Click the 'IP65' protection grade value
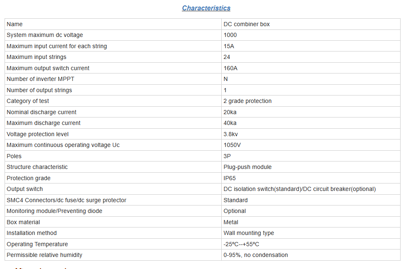406x269 pixels. click(230, 178)
